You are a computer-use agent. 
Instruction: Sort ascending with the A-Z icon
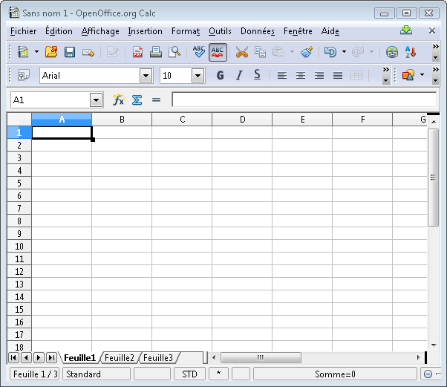(411, 52)
